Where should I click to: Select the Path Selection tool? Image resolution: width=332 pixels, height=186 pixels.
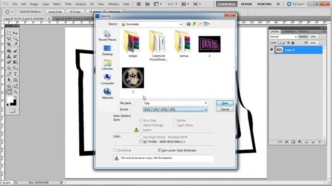(x=9, y=80)
